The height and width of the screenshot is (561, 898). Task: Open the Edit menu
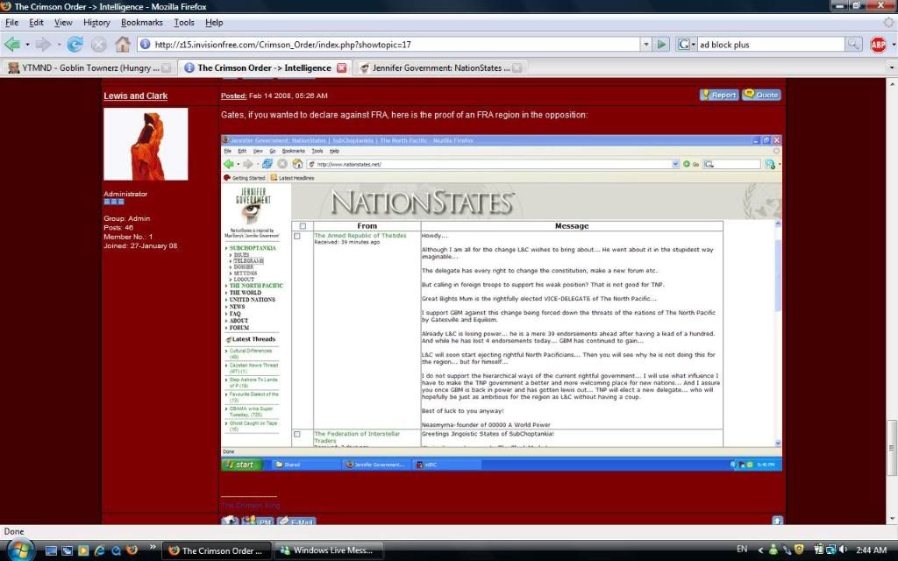pos(36,22)
